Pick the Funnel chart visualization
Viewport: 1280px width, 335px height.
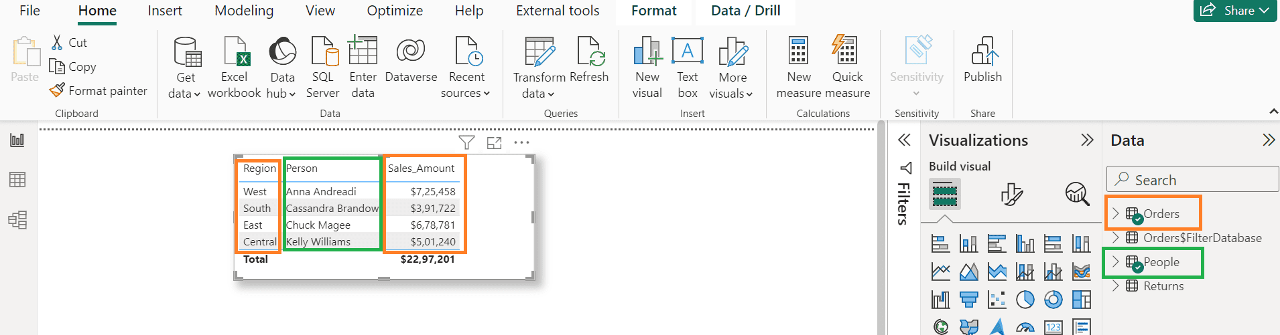pyautogui.click(x=968, y=300)
